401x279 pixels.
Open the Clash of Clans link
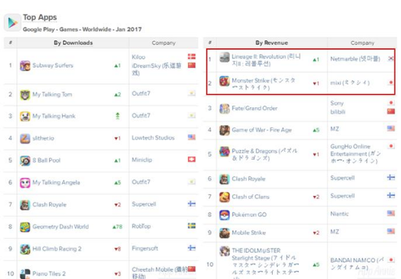[x=250, y=197]
